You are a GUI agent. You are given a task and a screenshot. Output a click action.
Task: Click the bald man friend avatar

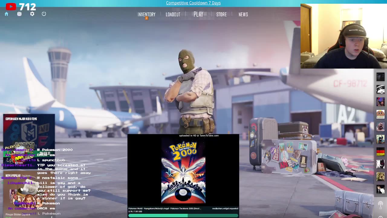[380, 127]
